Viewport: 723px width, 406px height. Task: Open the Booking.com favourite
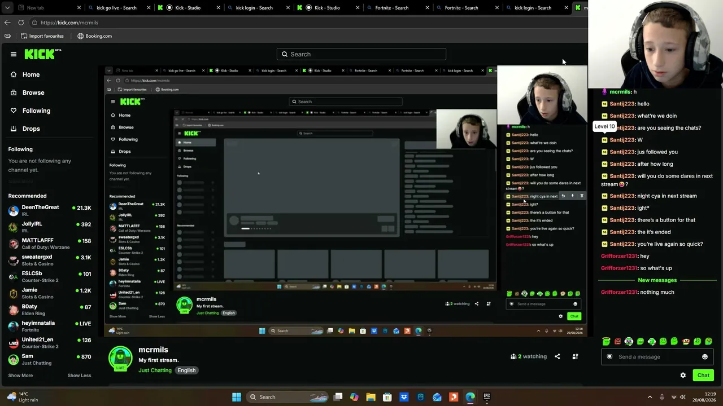pyautogui.click(x=95, y=36)
